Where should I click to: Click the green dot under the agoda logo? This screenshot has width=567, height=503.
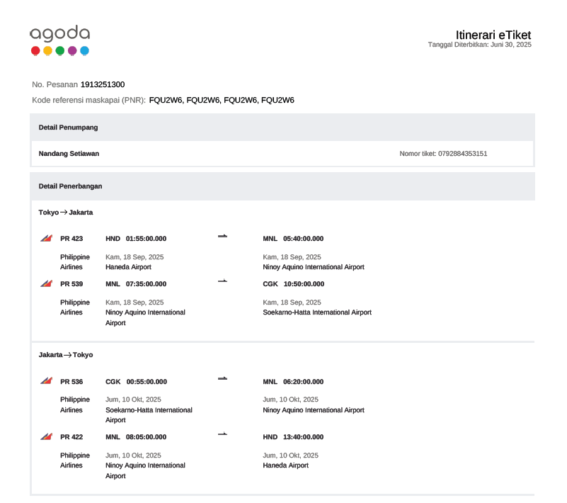[60, 51]
